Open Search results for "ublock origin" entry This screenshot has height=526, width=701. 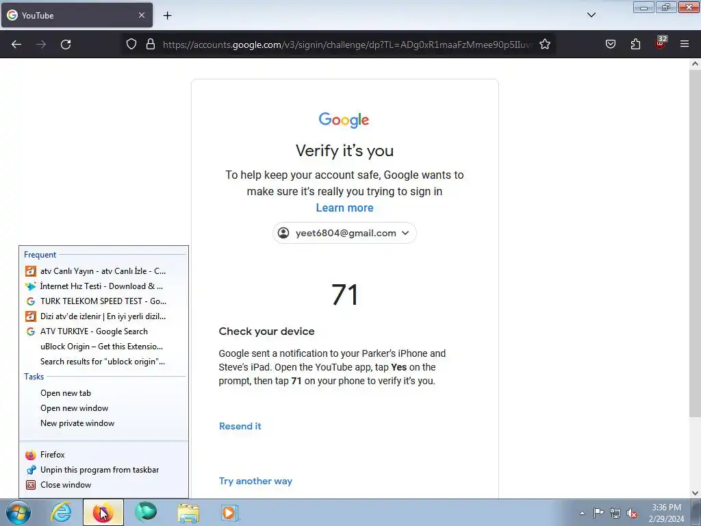[104, 362]
